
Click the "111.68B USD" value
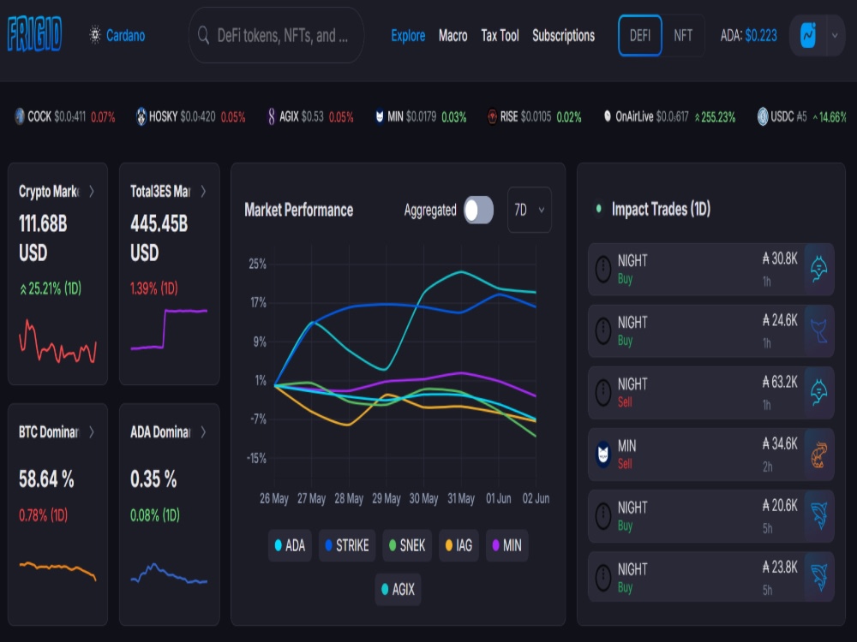[43, 238]
